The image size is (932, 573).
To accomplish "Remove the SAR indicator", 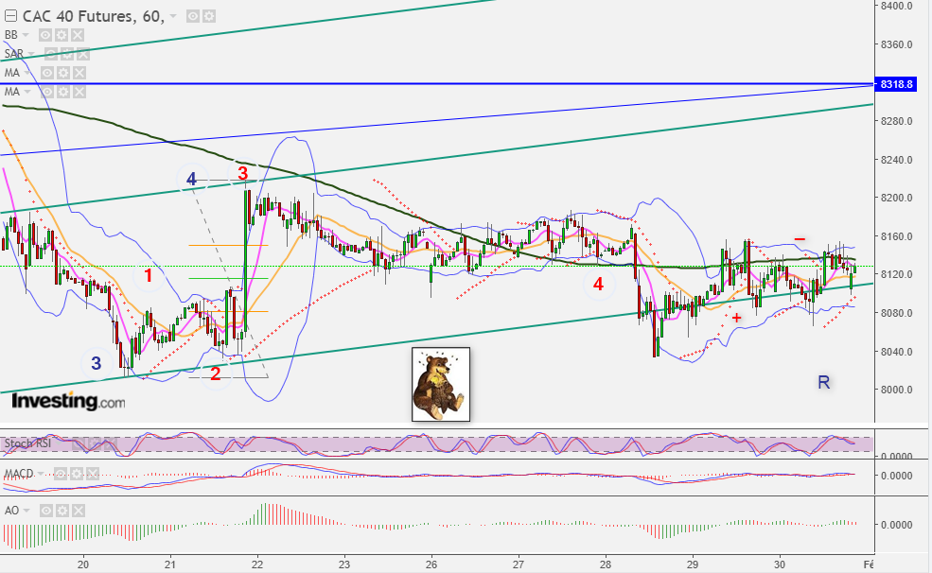I will click(x=83, y=55).
